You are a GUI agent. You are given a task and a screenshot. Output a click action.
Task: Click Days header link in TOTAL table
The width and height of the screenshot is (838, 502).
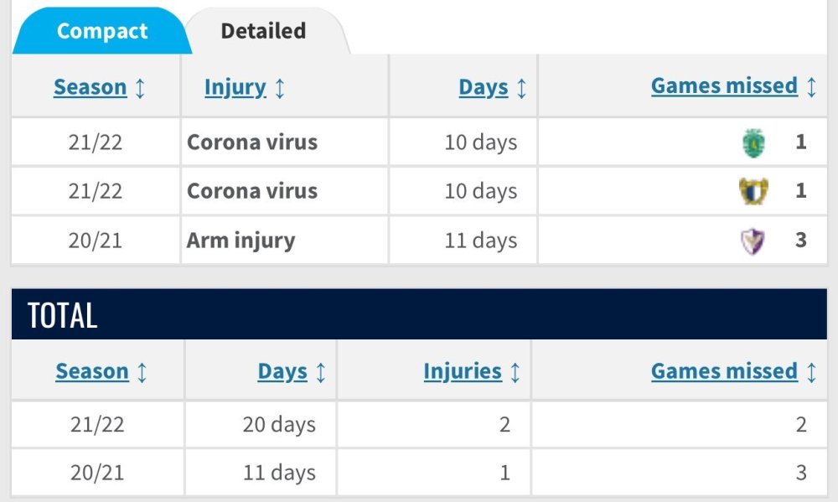pos(282,372)
